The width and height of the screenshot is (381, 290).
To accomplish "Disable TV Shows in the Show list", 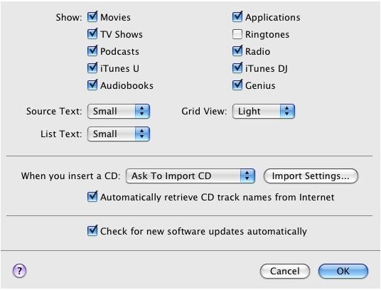I will click(x=92, y=34).
